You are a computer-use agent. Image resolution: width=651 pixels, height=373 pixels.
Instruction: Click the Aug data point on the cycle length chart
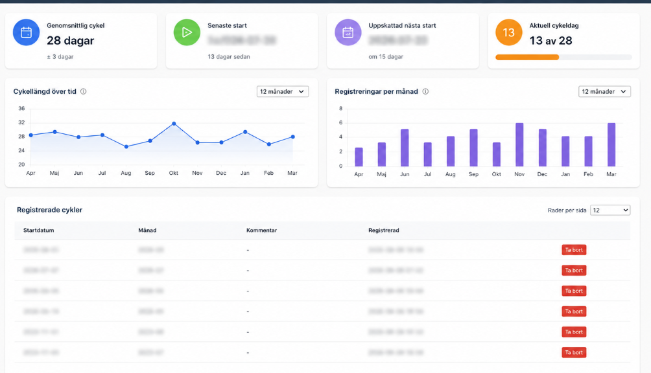pos(126,147)
